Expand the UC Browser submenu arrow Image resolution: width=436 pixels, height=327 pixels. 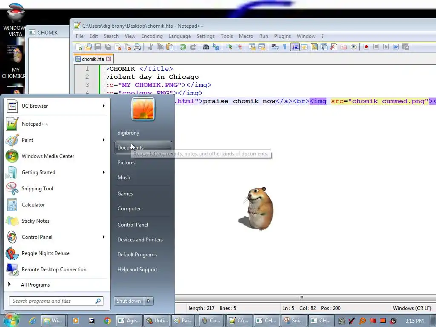[104, 106]
